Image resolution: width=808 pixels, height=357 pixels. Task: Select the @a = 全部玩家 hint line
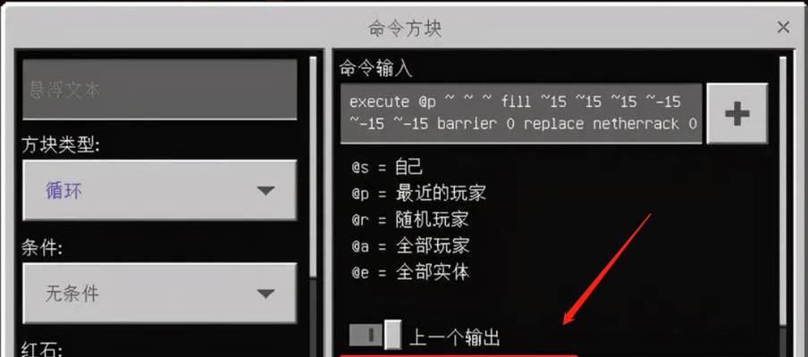coord(410,246)
